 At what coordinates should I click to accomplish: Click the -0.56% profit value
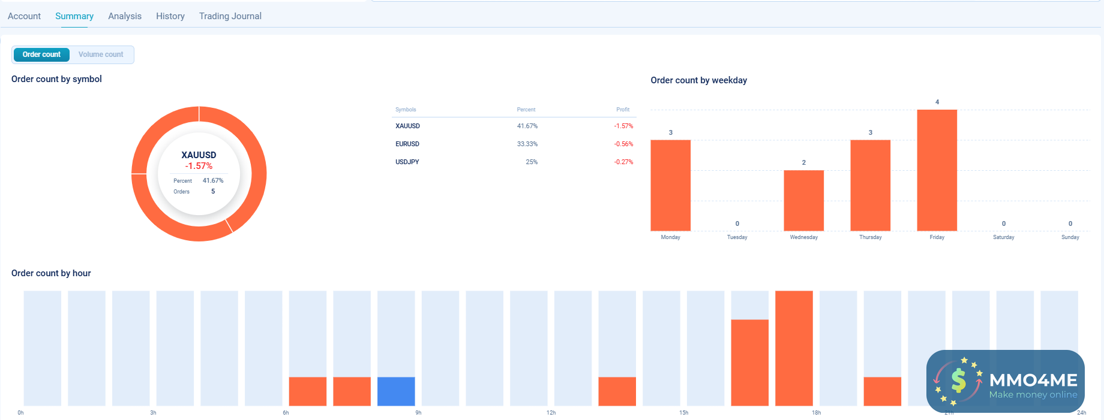click(623, 144)
